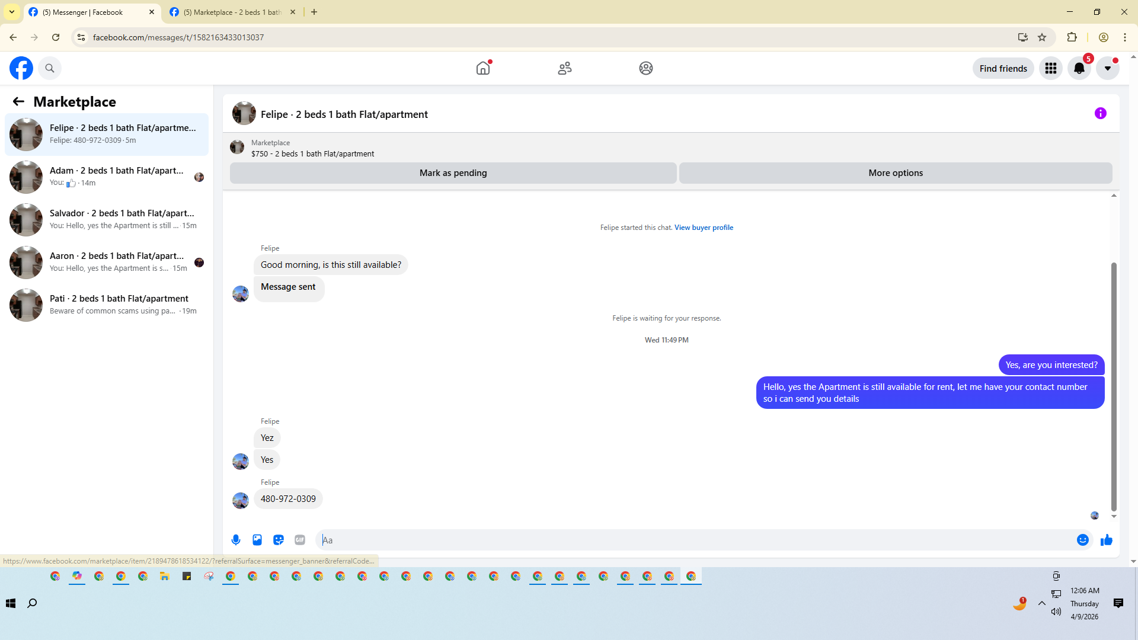The height and width of the screenshot is (640, 1138).
Task: Open the GIF picker icon
Action: pos(300,540)
